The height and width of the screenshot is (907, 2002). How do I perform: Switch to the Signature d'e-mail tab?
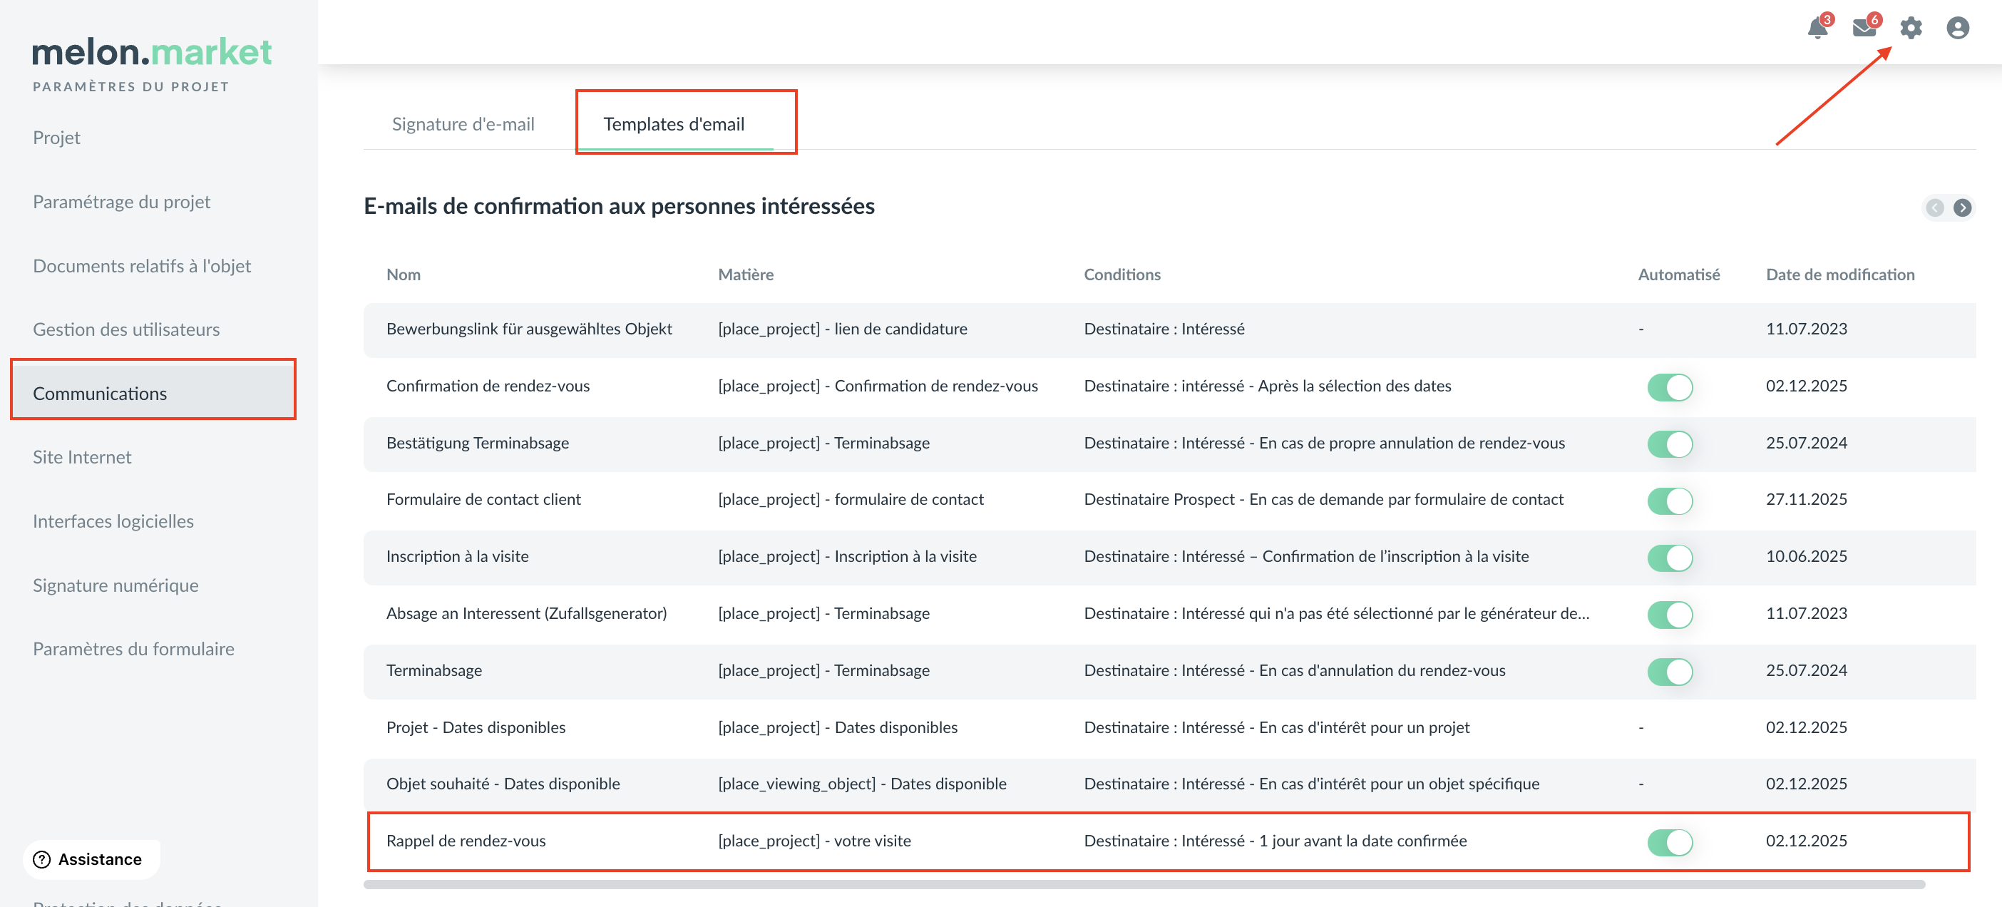[463, 124]
